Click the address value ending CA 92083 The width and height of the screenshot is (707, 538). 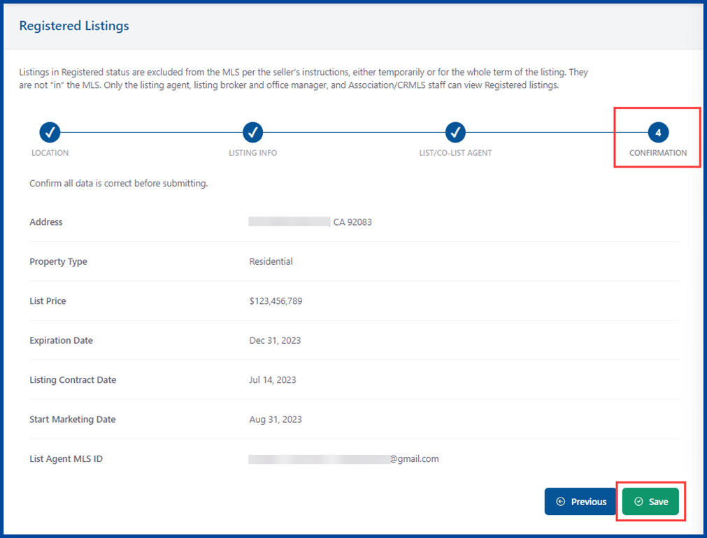(310, 222)
